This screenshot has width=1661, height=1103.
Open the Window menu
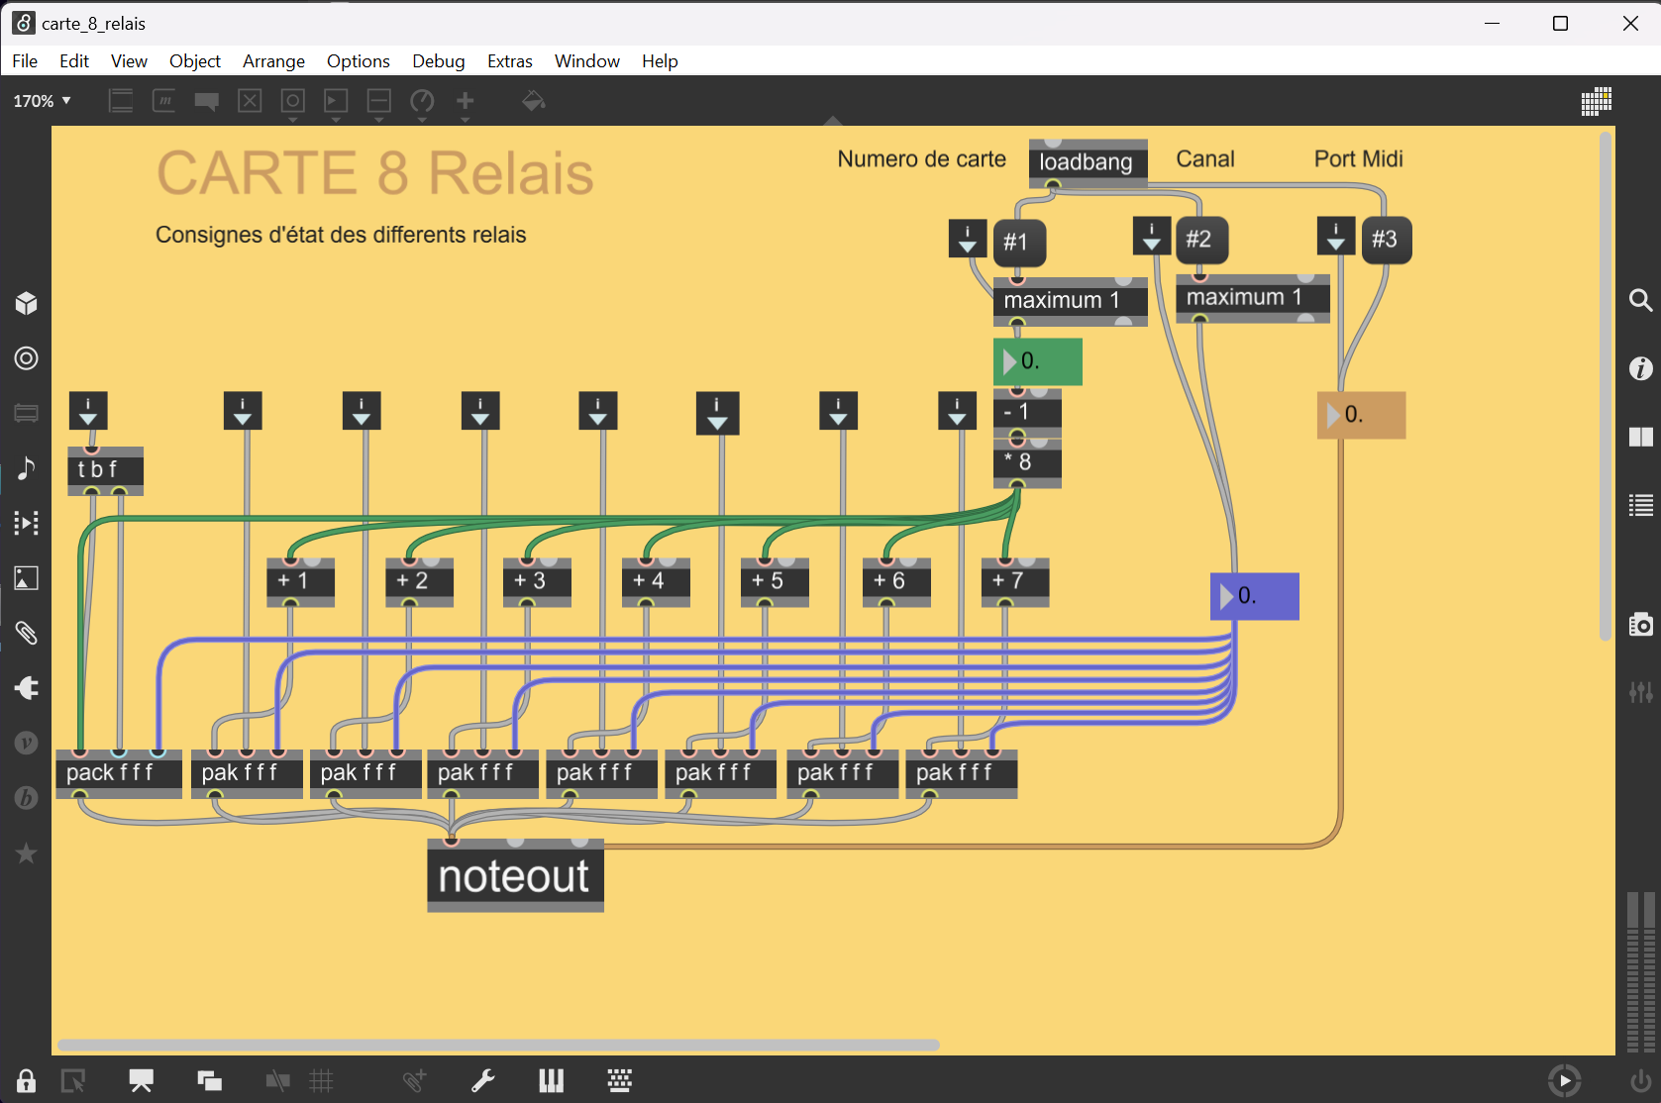coord(587,60)
